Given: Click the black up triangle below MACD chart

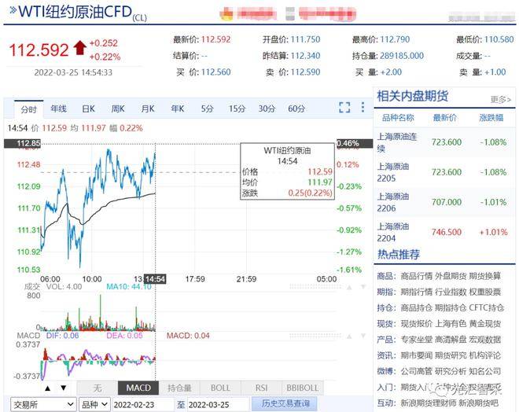Looking at the screenshot, I should [x=48, y=388].
